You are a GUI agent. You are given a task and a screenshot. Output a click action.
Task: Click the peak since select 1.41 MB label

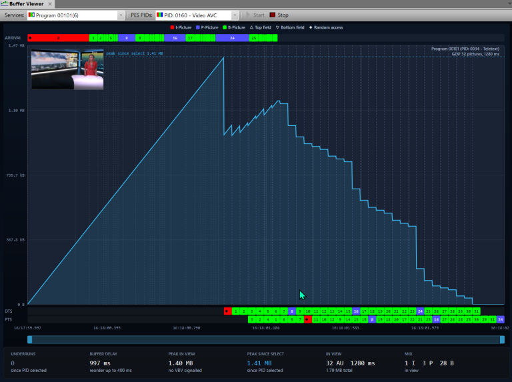tap(135, 53)
